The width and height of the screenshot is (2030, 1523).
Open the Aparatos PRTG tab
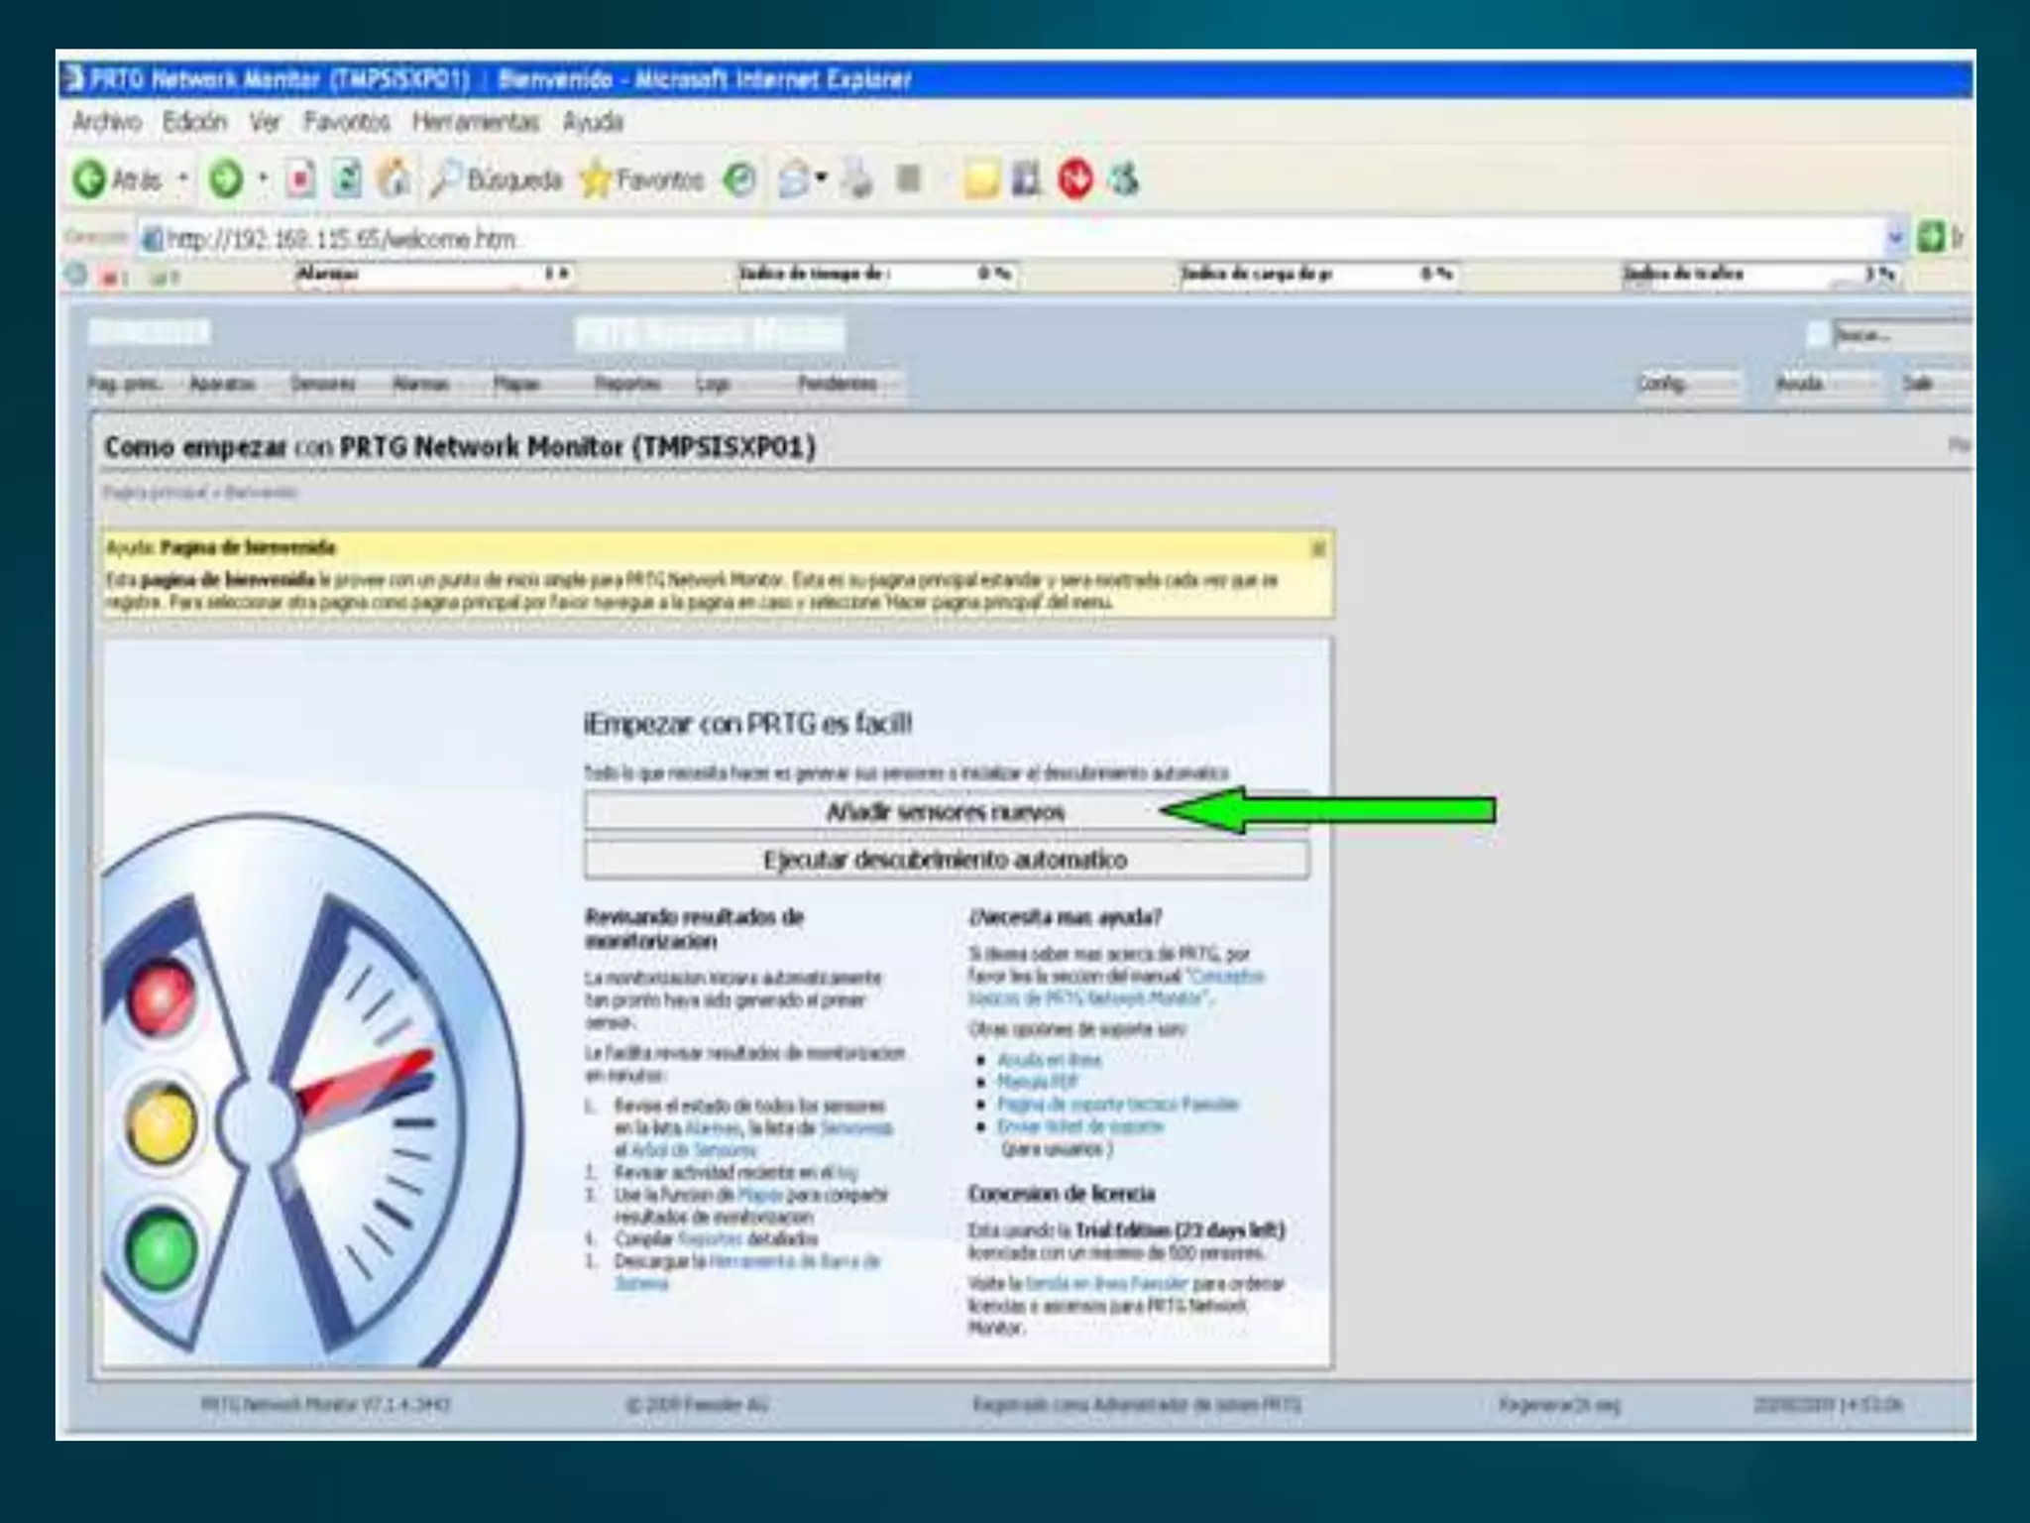point(222,384)
